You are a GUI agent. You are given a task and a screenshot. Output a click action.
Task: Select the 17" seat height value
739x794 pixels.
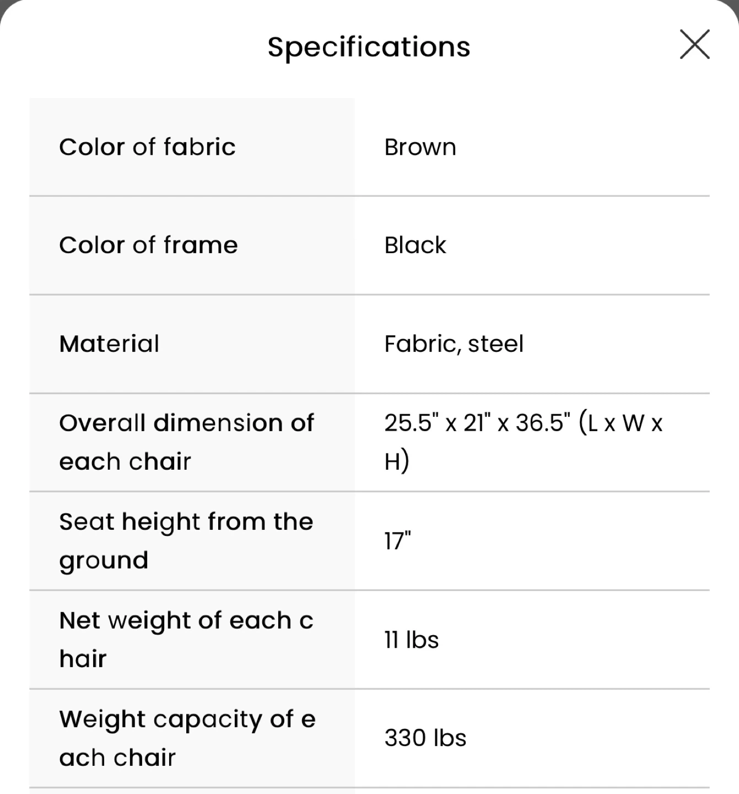click(398, 541)
